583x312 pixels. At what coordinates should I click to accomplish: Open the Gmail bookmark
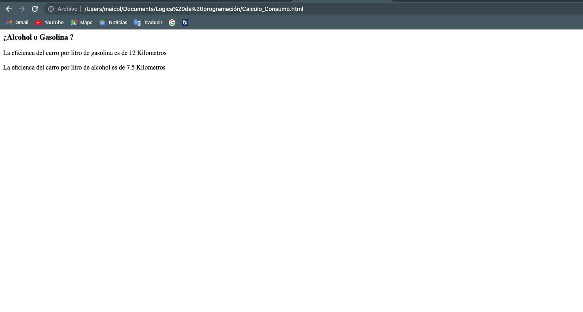tap(17, 23)
